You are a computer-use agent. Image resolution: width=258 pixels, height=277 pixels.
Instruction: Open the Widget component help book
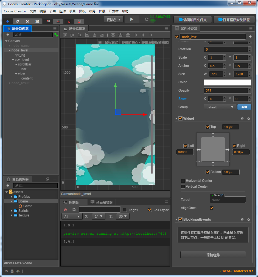click(x=242, y=119)
